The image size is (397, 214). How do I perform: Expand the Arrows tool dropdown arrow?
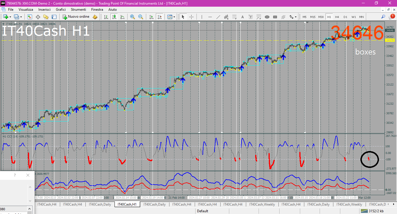[296, 17]
